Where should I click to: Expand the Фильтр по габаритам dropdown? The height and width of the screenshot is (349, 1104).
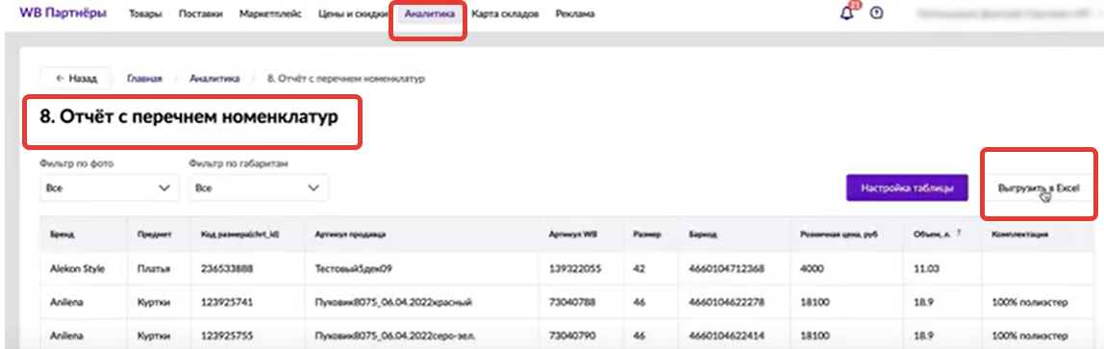coord(259,187)
